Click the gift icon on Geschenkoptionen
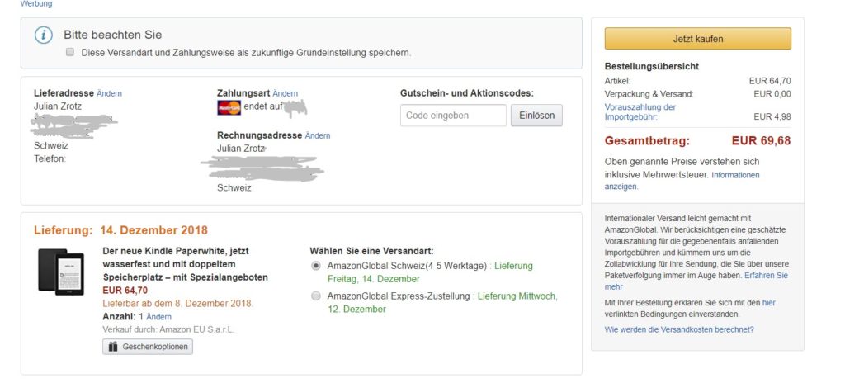Viewport: 845px width, 383px height. tap(111, 347)
